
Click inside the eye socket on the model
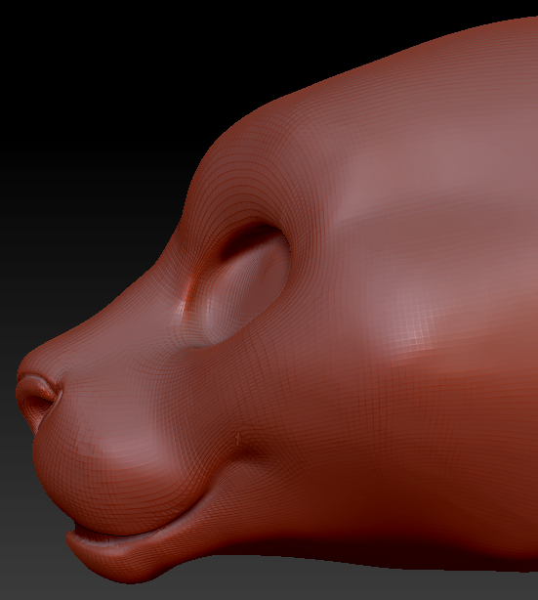(240, 286)
